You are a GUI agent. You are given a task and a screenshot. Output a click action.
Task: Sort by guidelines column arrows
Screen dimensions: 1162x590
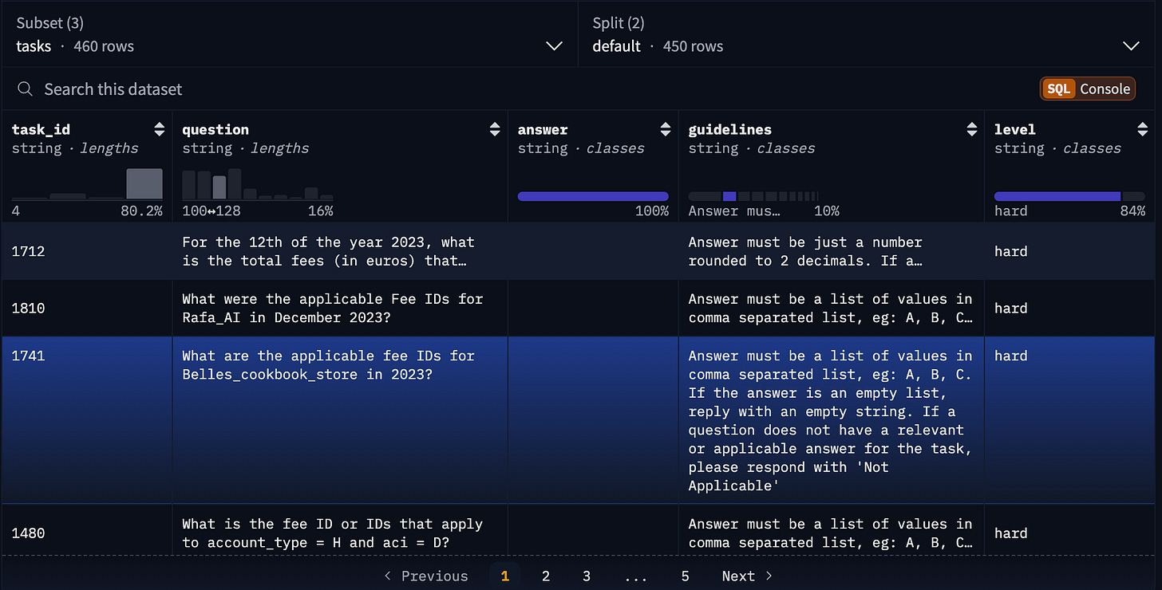click(x=971, y=129)
